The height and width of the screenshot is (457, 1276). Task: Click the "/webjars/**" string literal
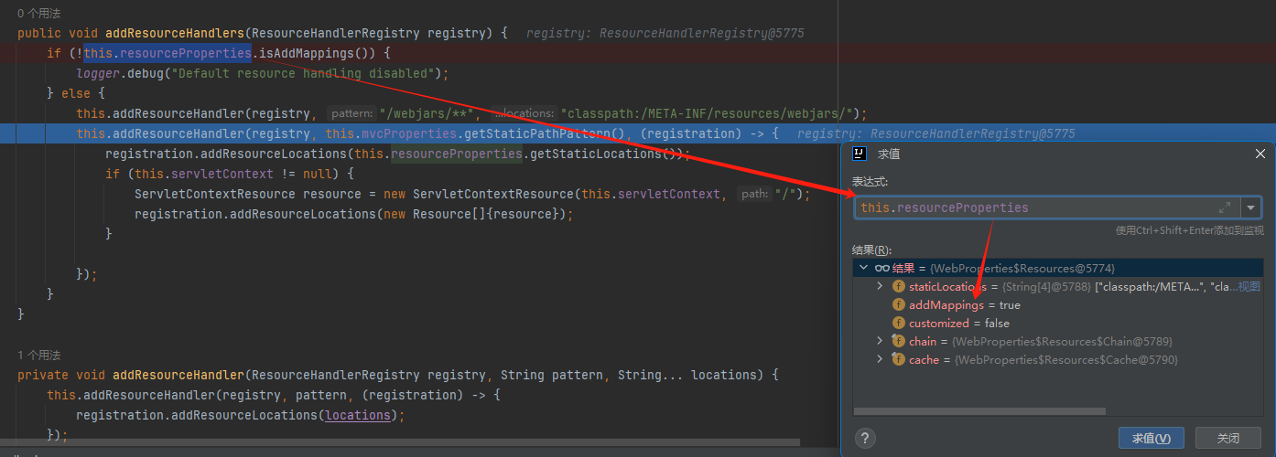pos(426,113)
